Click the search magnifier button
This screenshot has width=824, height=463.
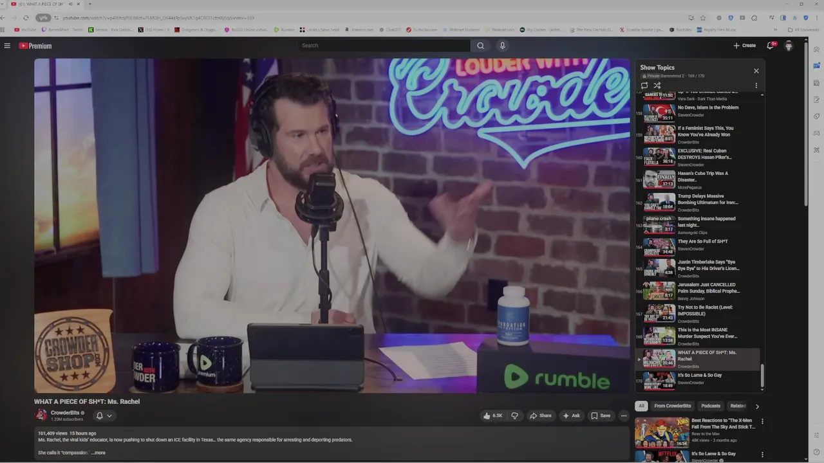pyautogui.click(x=480, y=46)
